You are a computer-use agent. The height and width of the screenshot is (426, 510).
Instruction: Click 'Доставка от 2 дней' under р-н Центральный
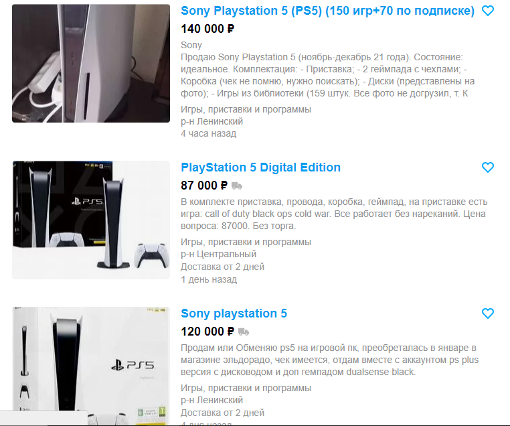click(x=222, y=267)
